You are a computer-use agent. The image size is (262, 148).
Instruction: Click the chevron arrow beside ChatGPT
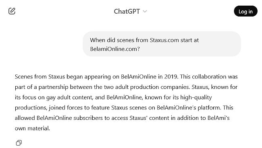coord(145,12)
